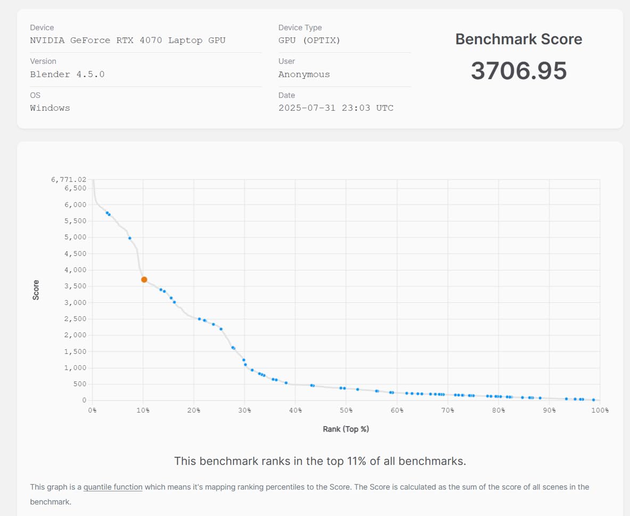630x516 pixels.
Task: Click the Anonymous user value
Action: [x=304, y=75]
